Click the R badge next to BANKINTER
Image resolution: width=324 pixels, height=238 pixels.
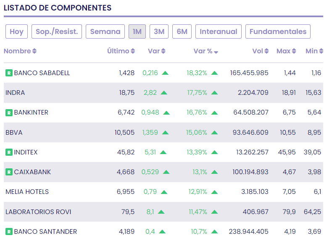[9, 112]
